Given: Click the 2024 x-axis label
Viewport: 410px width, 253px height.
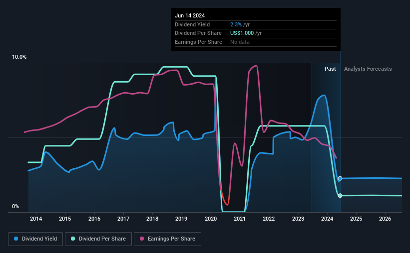Looking at the screenshot, I should [x=327, y=219].
